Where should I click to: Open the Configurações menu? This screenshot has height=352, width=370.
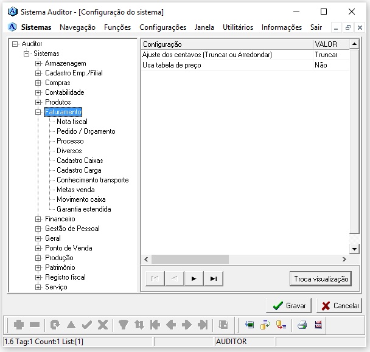[162, 27]
